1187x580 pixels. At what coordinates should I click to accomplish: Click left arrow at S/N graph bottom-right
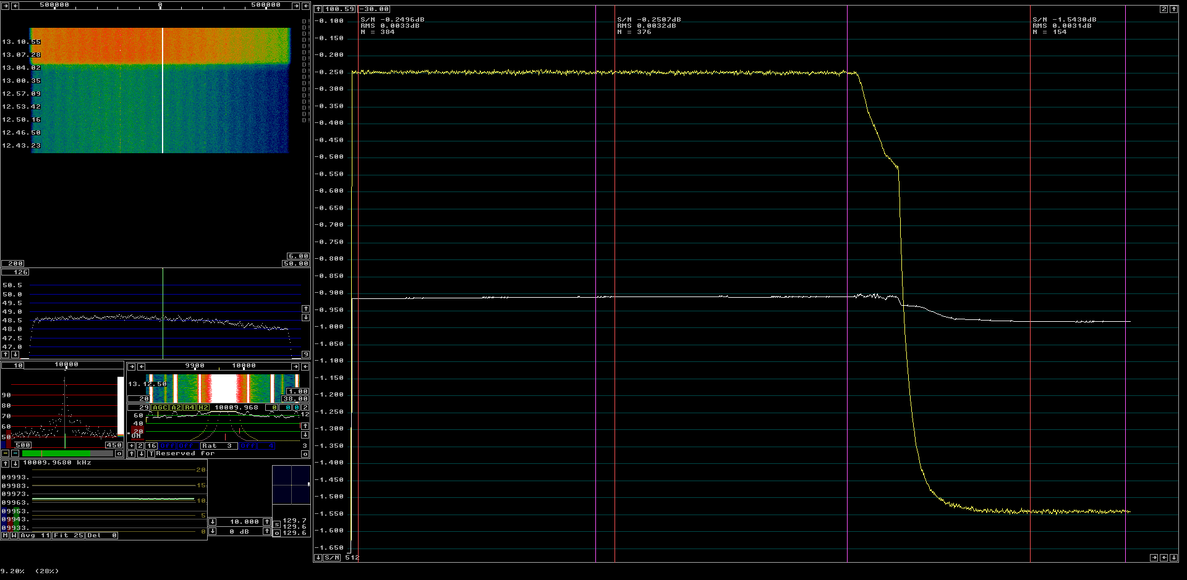[x=1164, y=558]
